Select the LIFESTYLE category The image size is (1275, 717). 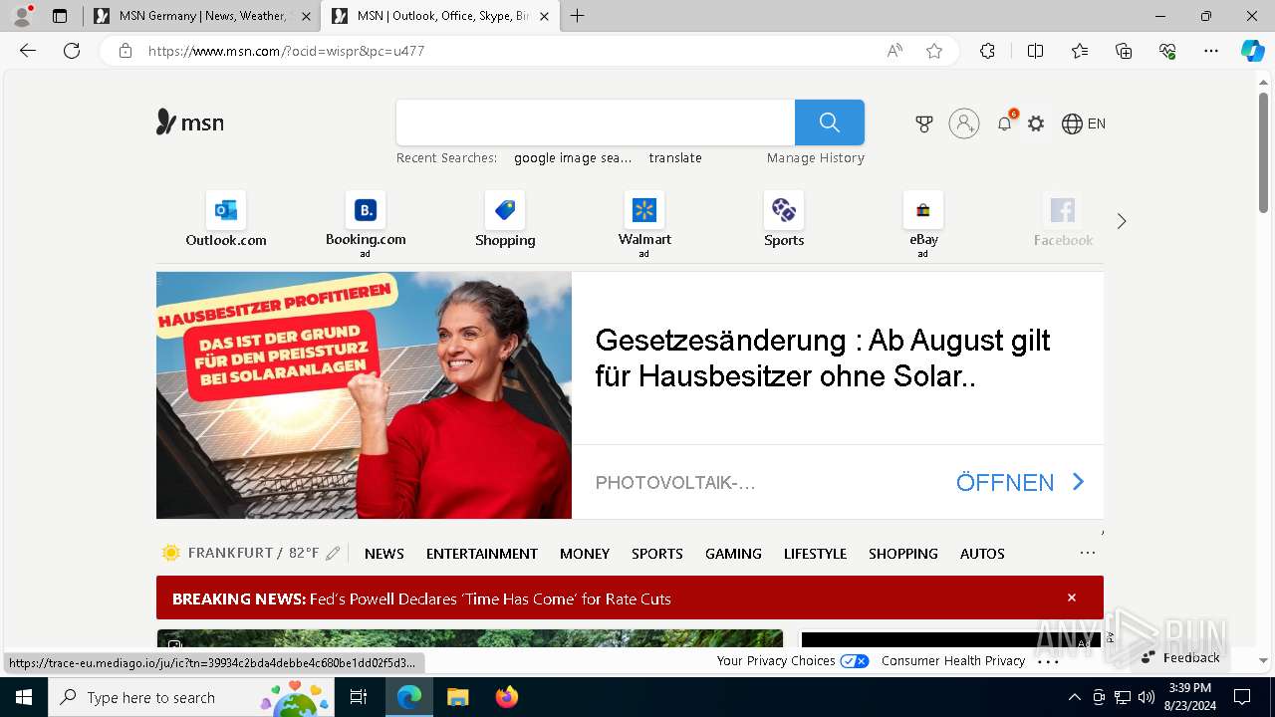coord(815,553)
